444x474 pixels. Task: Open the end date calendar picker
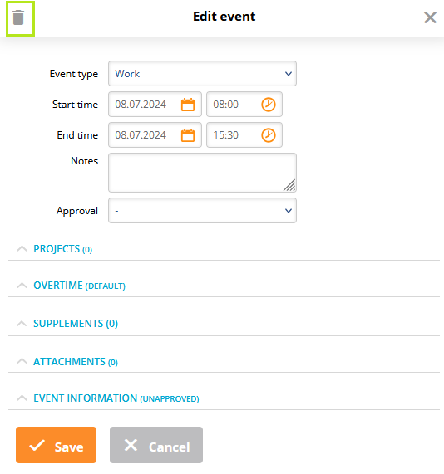pyautogui.click(x=188, y=135)
